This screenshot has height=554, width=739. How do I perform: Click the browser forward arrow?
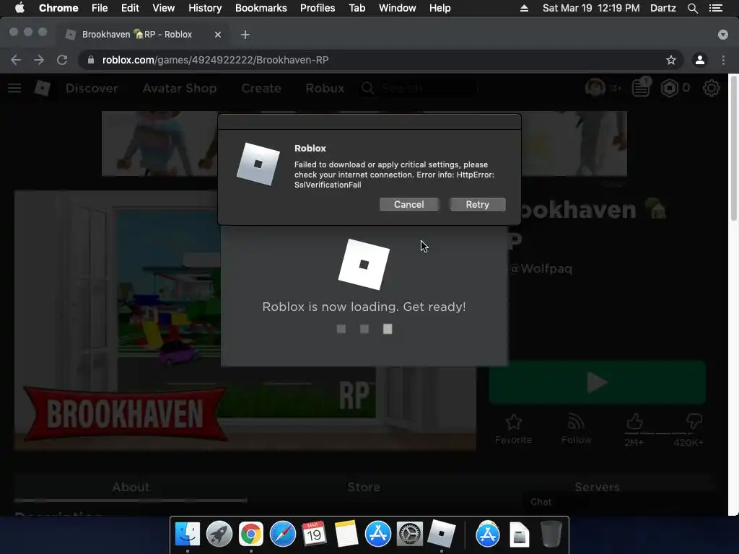coord(39,60)
